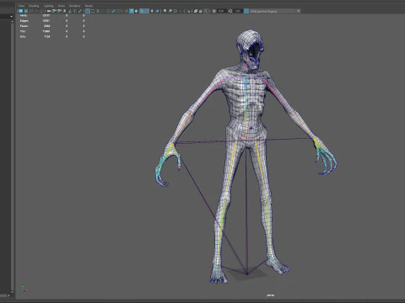Toggle the X-Ray display icon
Screen dimensions: 405x303
[196, 11]
